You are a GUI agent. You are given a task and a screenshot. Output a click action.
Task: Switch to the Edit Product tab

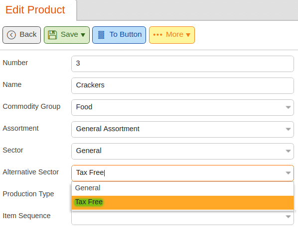pyautogui.click(x=35, y=10)
